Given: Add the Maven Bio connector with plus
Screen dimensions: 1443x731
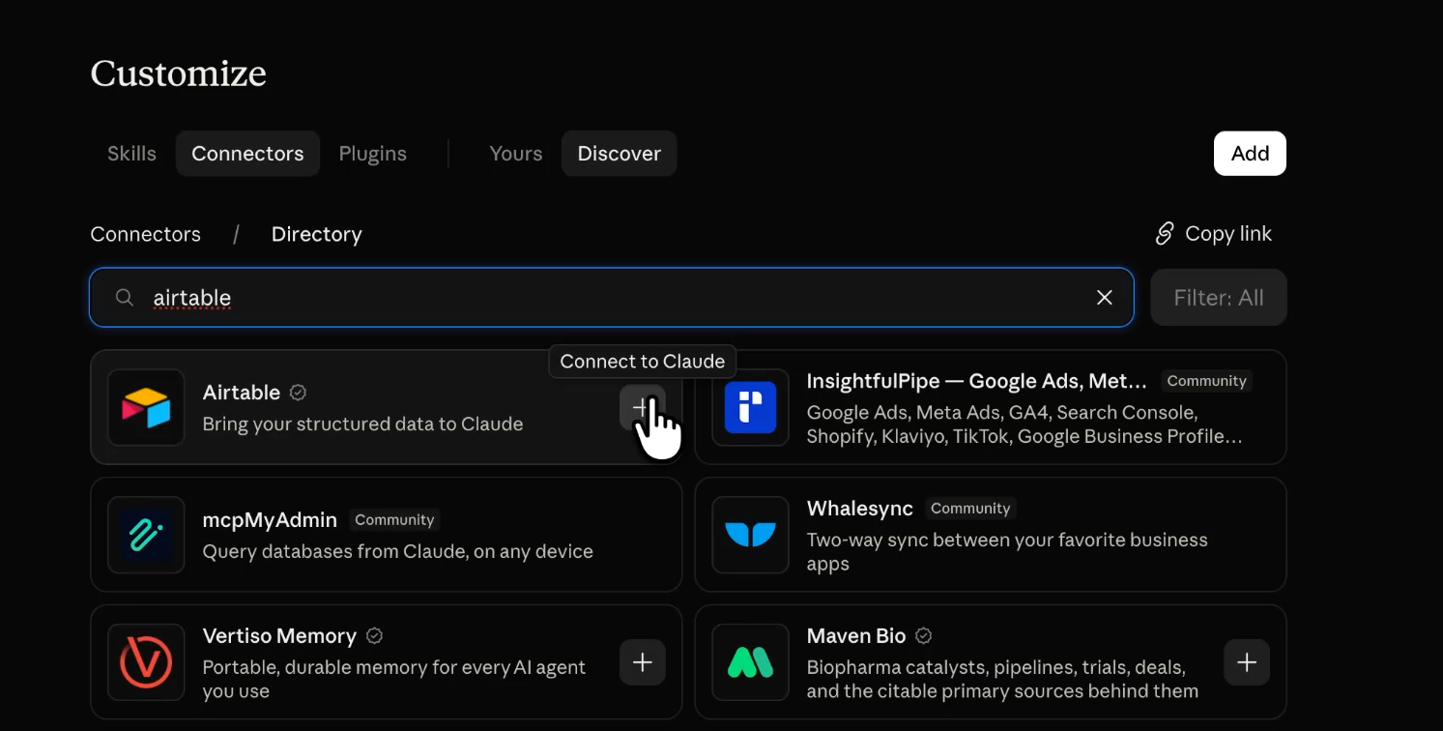Looking at the screenshot, I should (1247, 662).
